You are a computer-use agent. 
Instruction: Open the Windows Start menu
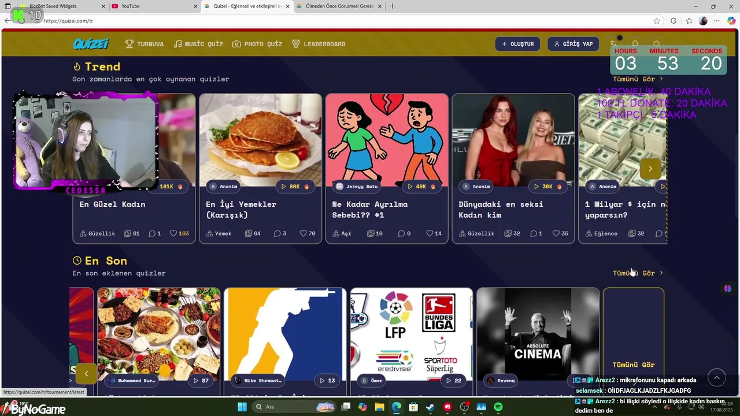pyautogui.click(x=242, y=407)
